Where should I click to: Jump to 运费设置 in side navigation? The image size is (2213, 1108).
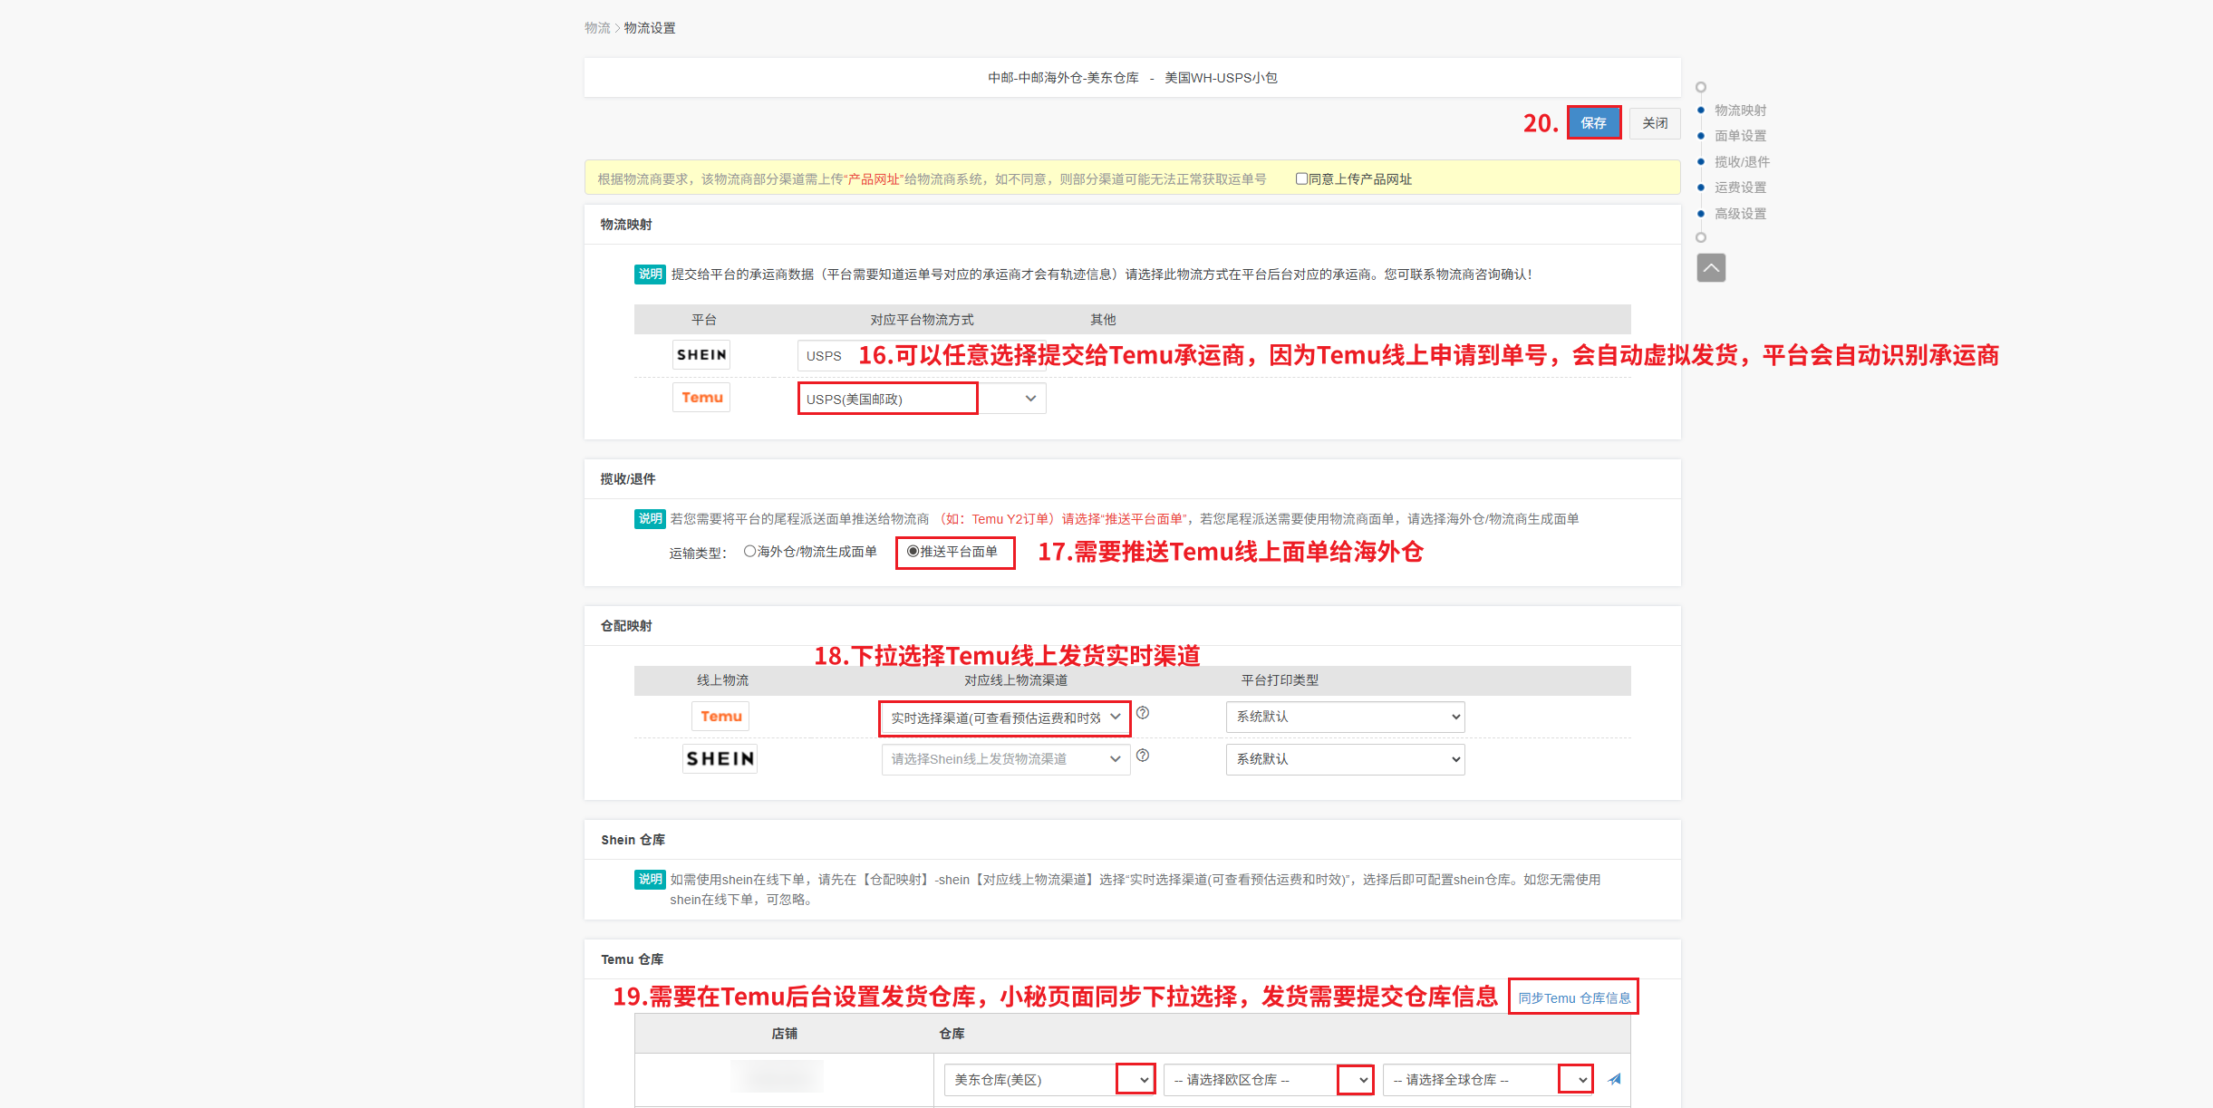pos(1740,188)
